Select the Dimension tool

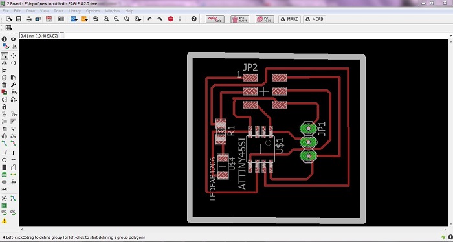(x=5, y=189)
